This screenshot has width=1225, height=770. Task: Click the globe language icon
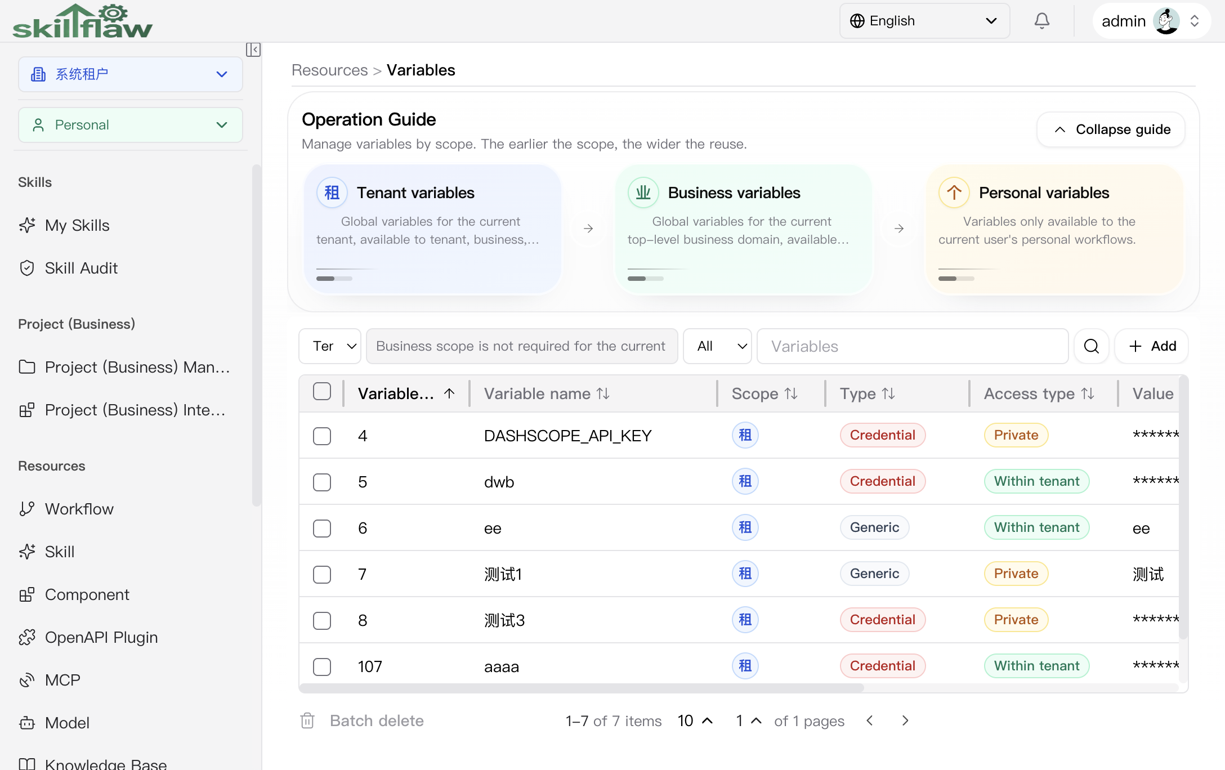tap(857, 21)
